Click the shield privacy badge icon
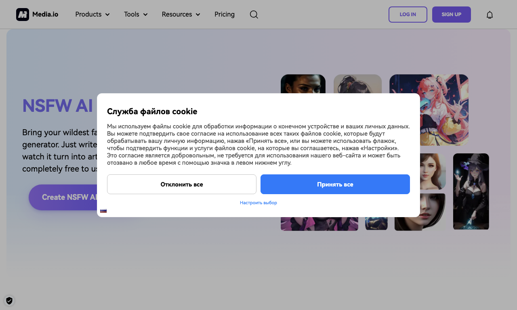Screen dimensions: 517x310 (9, 300)
